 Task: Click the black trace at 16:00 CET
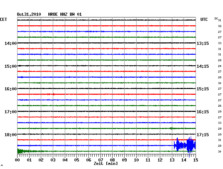tap(106, 89)
